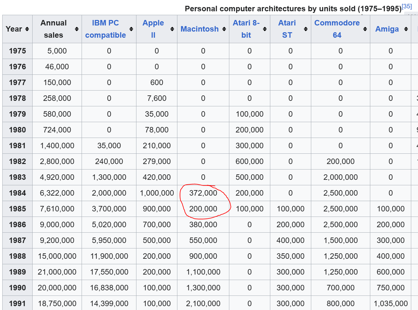Click Atari ST value 350,000
Image resolution: width=418 pixels, height=310 pixels.
tap(291, 256)
